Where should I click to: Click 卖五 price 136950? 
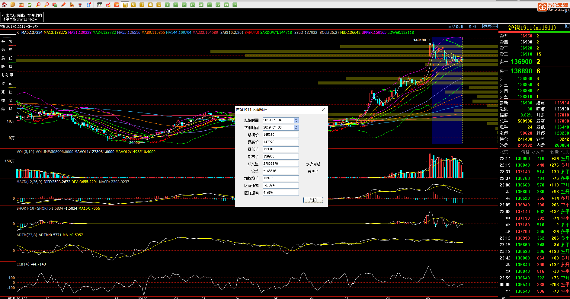[525, 36]
